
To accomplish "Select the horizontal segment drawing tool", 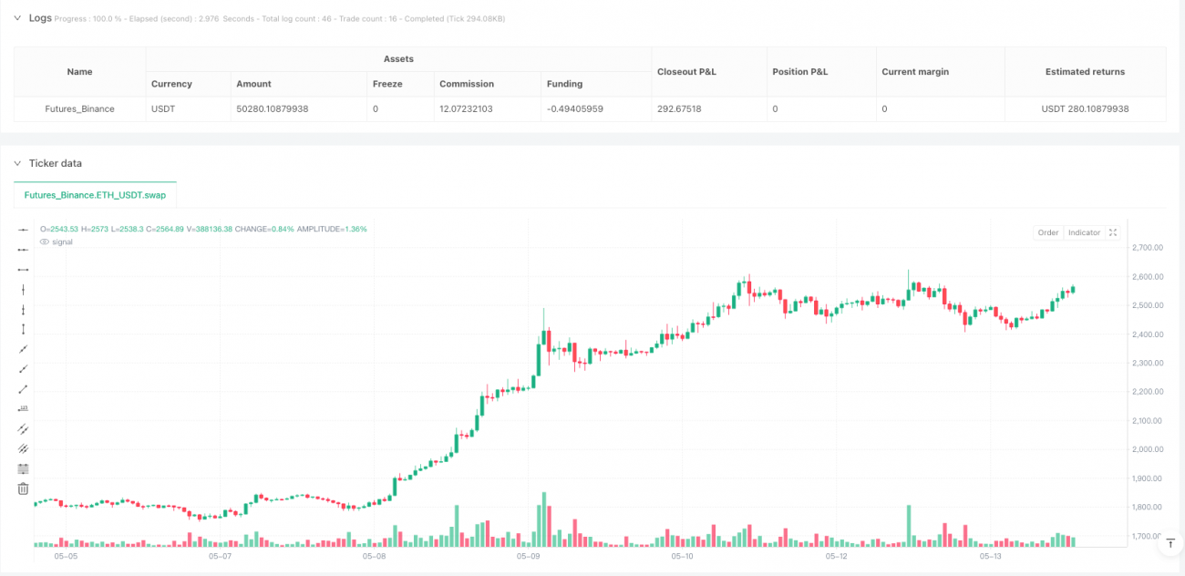I will tap(24, 269).
